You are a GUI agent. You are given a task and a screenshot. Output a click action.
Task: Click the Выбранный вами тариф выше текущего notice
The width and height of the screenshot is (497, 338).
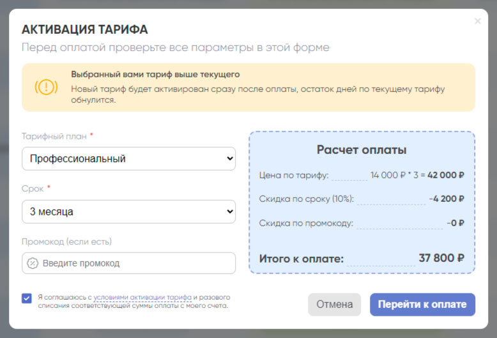point(155,75)
